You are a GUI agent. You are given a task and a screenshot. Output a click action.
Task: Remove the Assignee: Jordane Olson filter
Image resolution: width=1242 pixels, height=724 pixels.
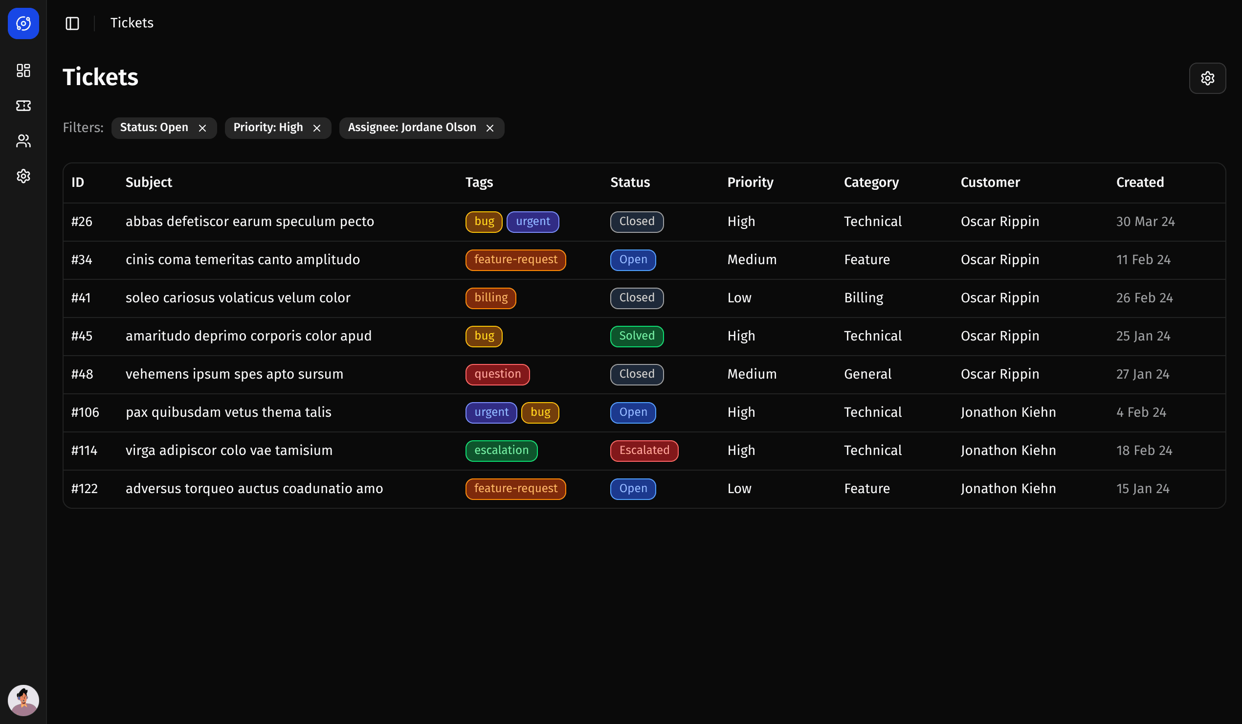pos(490,128)
